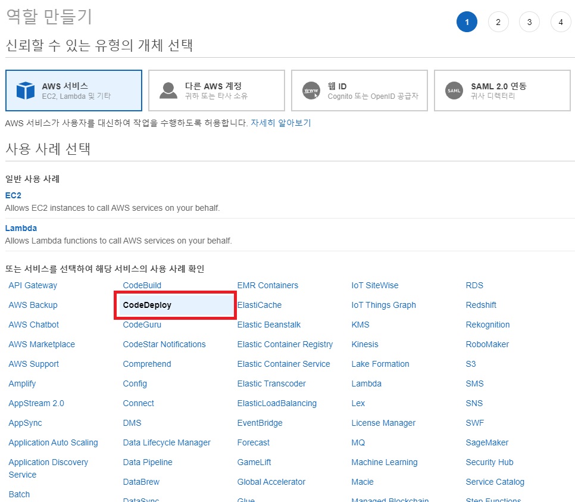This screenshot has height=502, width=575.
Task: Choose IoT Things Graph service
Action: tap(383, 305)
